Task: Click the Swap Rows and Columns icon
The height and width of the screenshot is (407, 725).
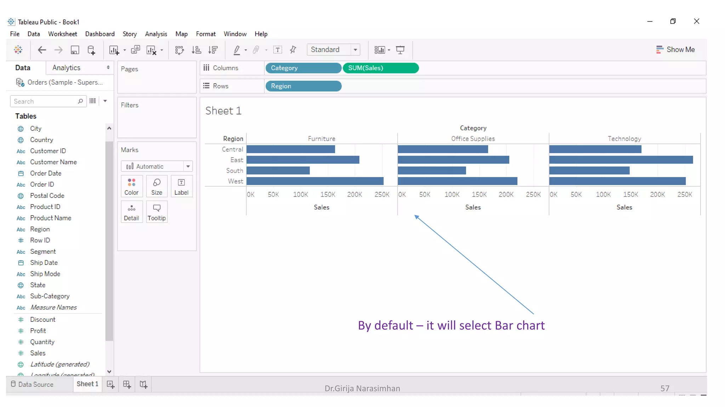Action: click(x=179, y=50)
